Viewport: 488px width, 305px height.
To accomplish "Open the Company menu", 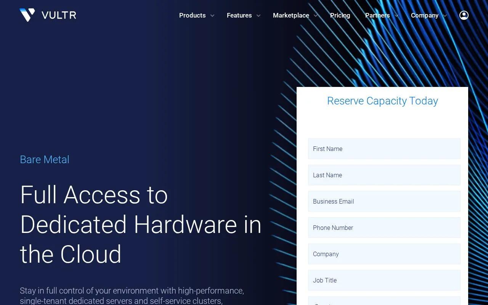I will (x=425, y=15).
